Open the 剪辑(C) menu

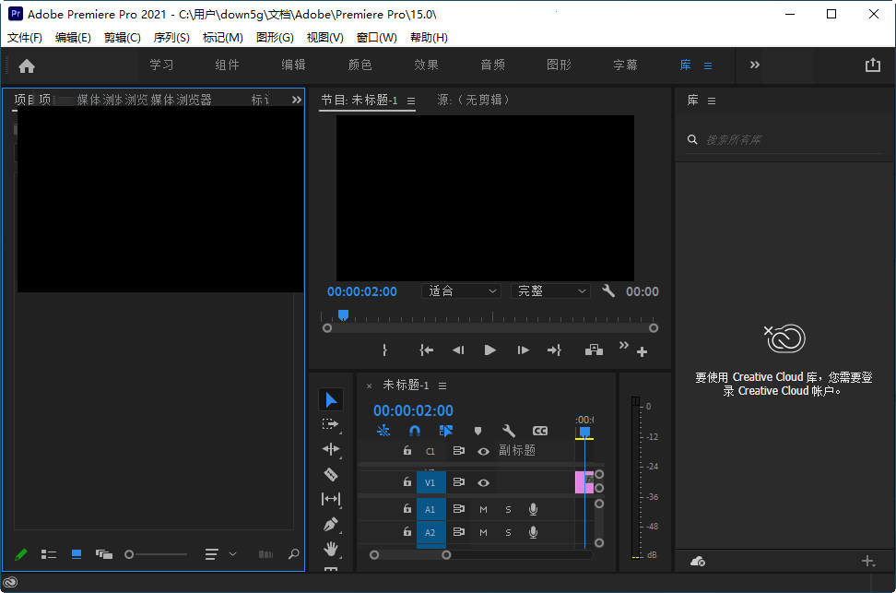coord(123,38)
